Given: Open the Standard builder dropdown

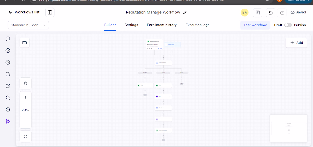Looking at the screenshot, I should click(x=28, y=25).
